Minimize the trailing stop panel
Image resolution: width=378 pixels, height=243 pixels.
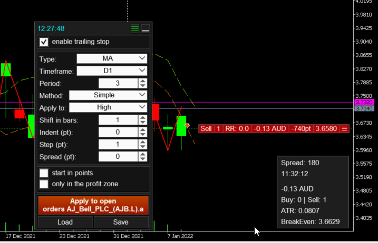146,28
